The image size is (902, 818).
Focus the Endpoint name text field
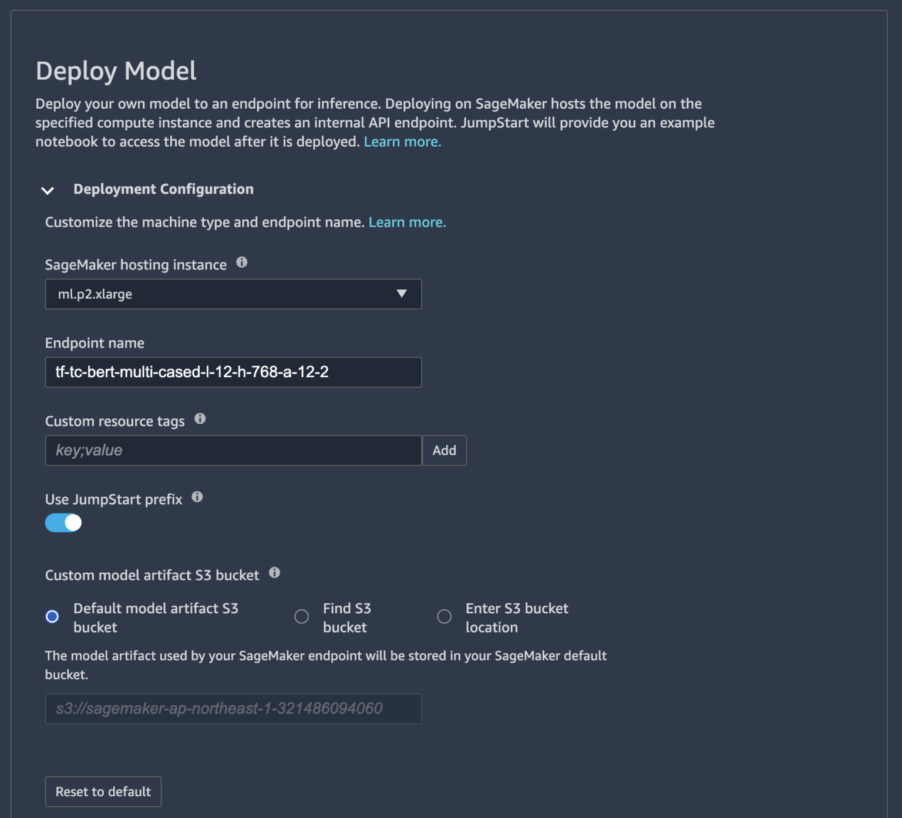pos(233,372)
